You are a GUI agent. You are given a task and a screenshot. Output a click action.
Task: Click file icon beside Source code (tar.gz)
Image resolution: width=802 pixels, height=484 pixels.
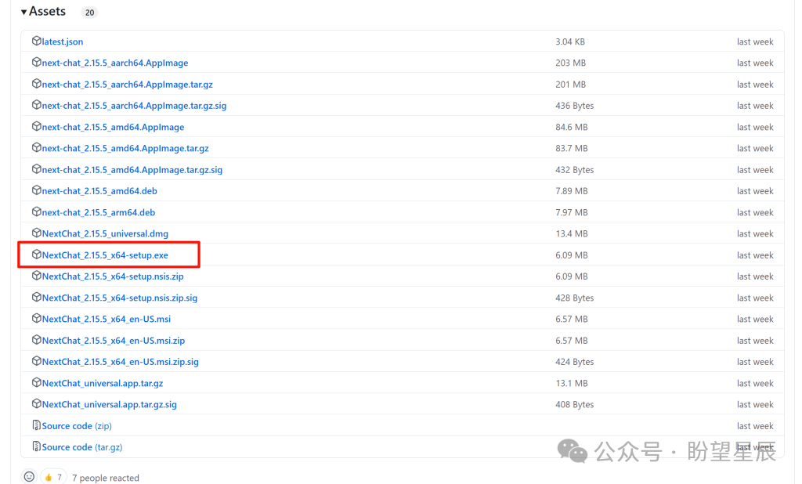[x=36, y=446]
